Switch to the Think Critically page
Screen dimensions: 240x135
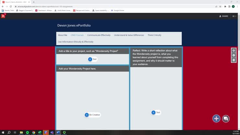pyautogui.click(x=154, y=35)
